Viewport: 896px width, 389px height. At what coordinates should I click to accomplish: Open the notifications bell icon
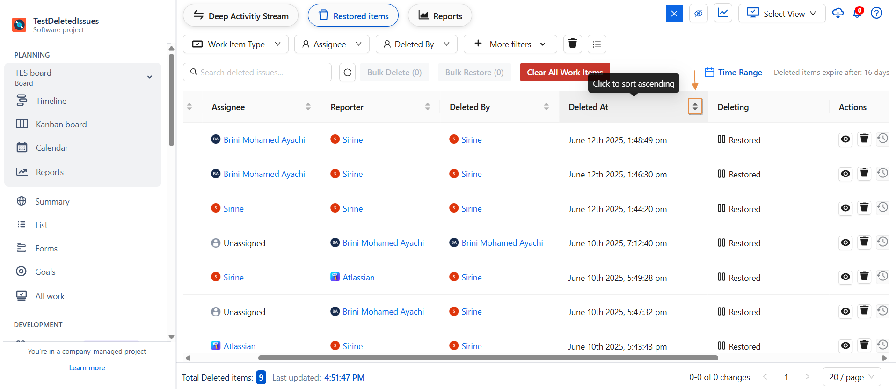pyautogui.click(x=857, y=13)
